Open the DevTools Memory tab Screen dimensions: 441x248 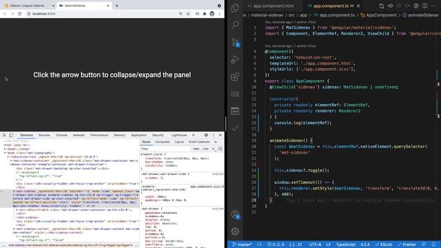[119, 135]
